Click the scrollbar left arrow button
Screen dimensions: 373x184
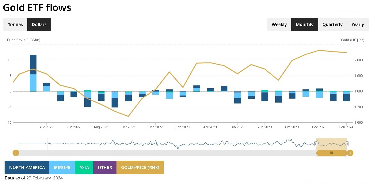(16, 153)
